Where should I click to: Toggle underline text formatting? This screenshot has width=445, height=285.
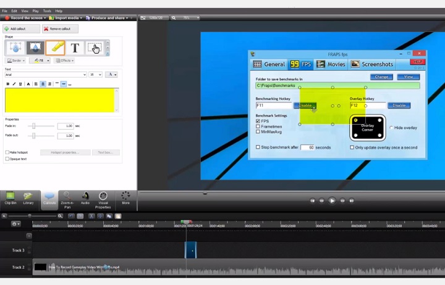(20, 84)
